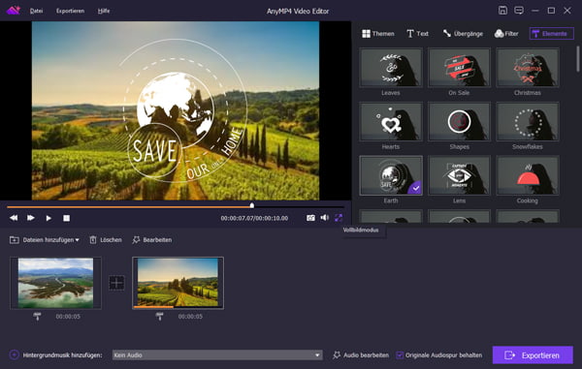The image size is (582, 369).
Task: Click the element pin icon under first clip
Action: (x=37, y=317)
